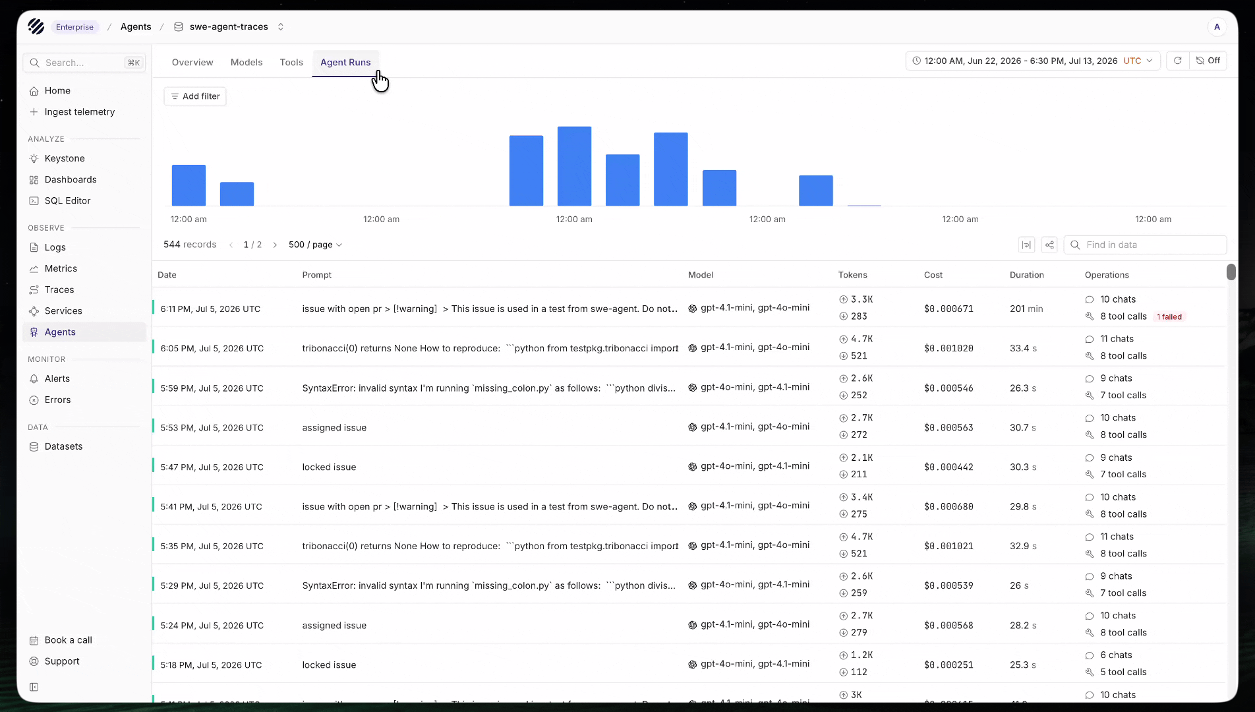Click the 544 records count
This screenshot has height=712, width=1255.
190,245
